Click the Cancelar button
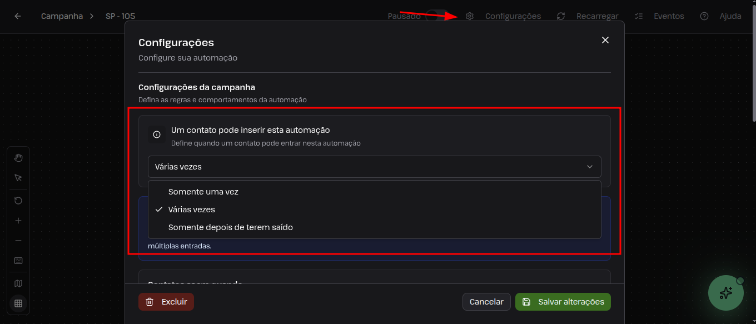This screenshot has width=756, height=324. click(486, 302)
